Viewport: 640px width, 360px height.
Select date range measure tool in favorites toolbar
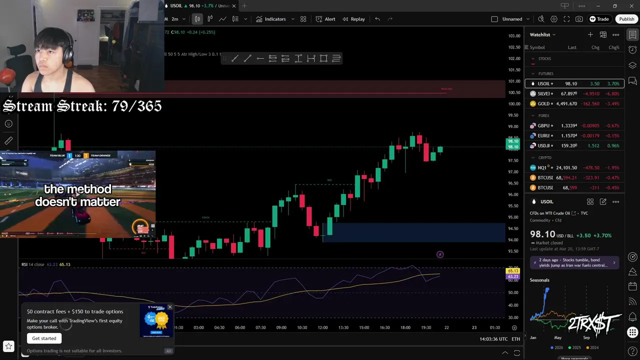click(311, 58)
